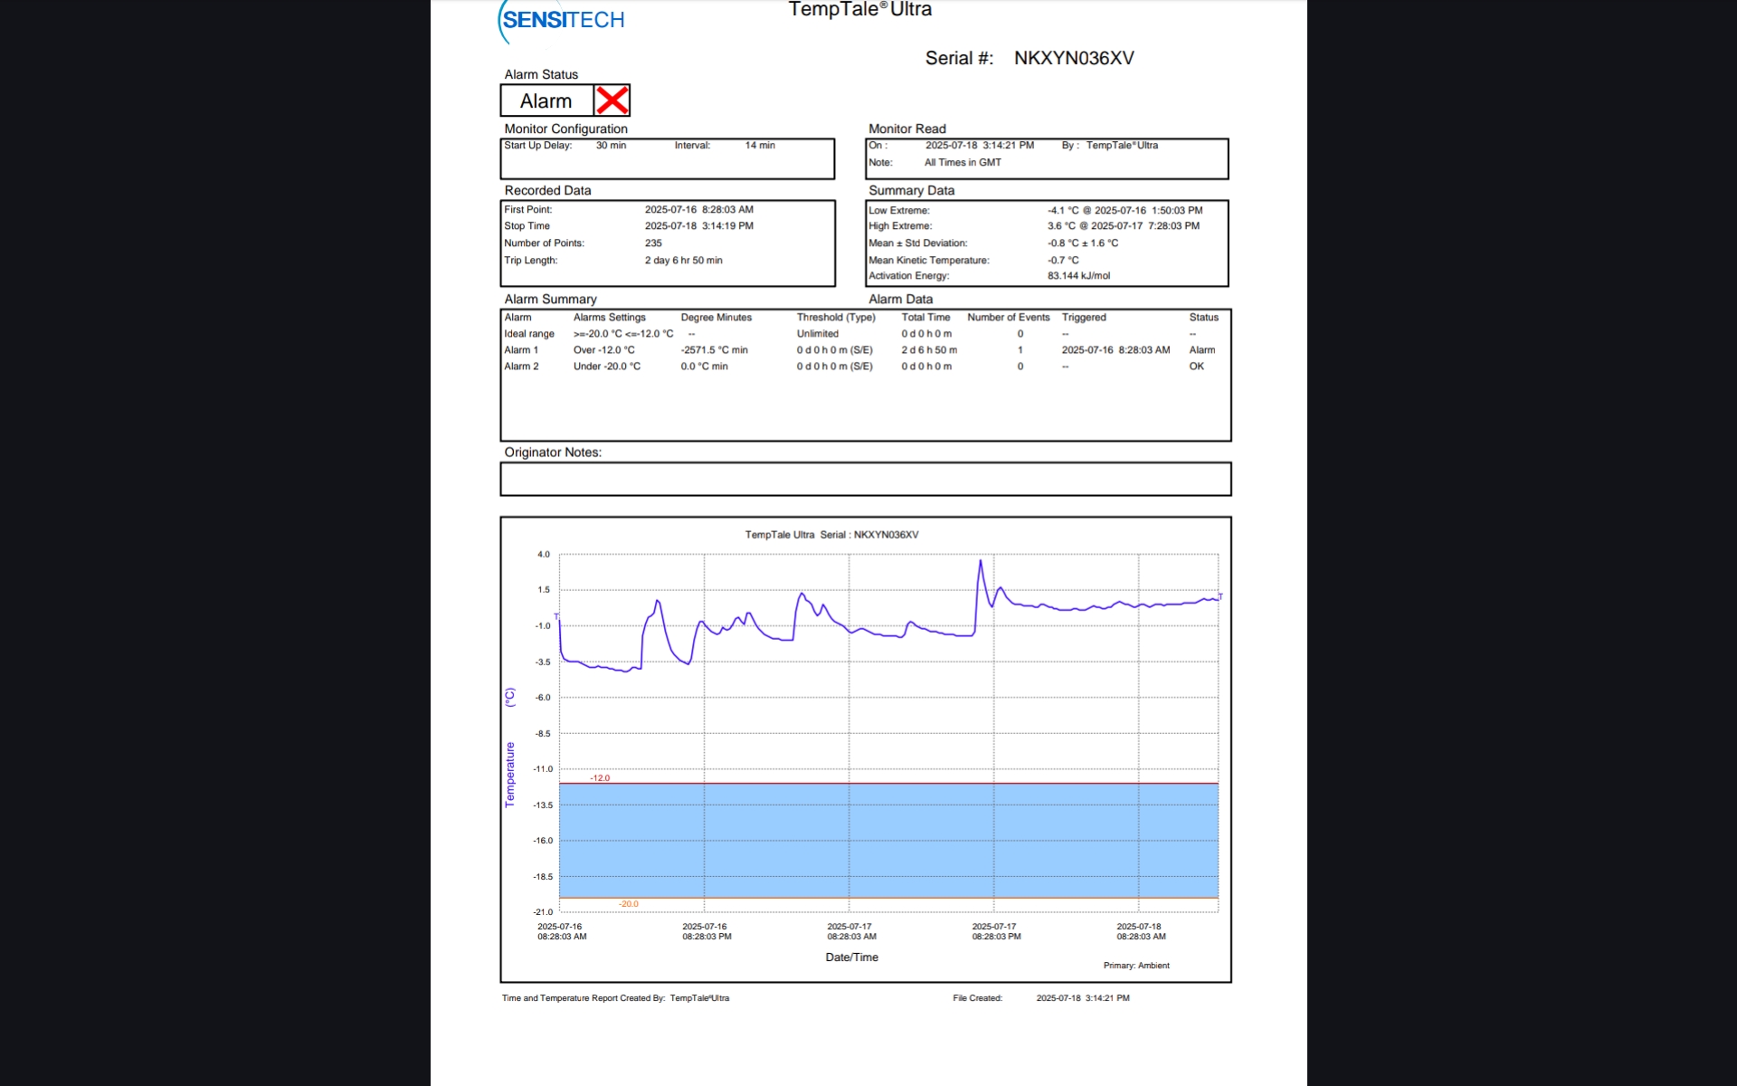The width and height of the screenshot is (1737, 1086).
Task: Click the end T marker on graph
Action: click(x=1220, y=596)
